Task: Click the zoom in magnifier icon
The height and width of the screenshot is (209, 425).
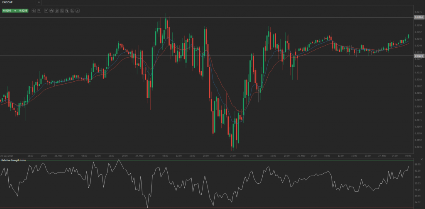Action: click(x=39, y=10)
